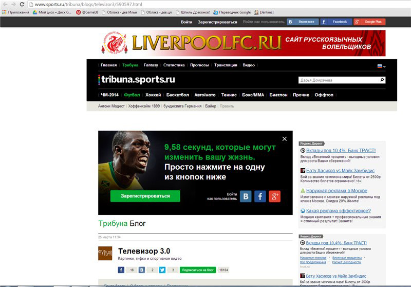Click Подписаться на блог button
The width and height of the screenshot is (411, 287).
[198, 270]
